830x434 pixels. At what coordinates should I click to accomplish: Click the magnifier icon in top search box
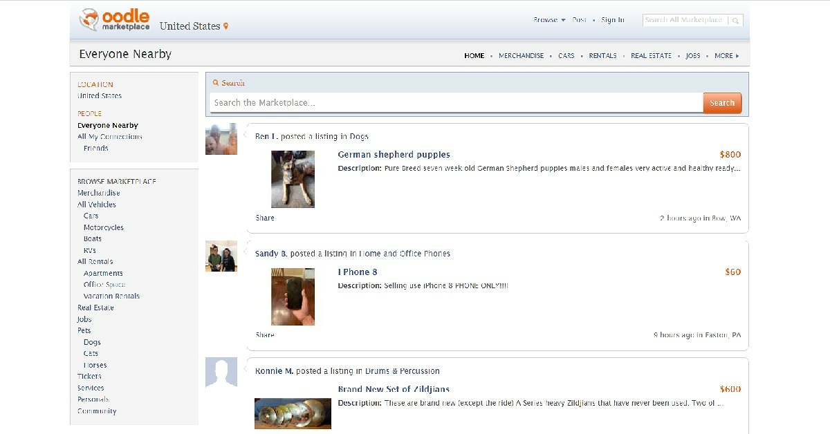[x=735, y=21]
